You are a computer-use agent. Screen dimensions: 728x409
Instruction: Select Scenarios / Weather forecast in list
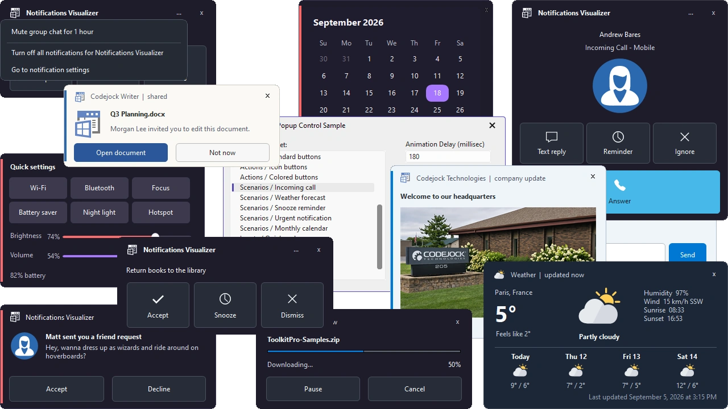283,198
